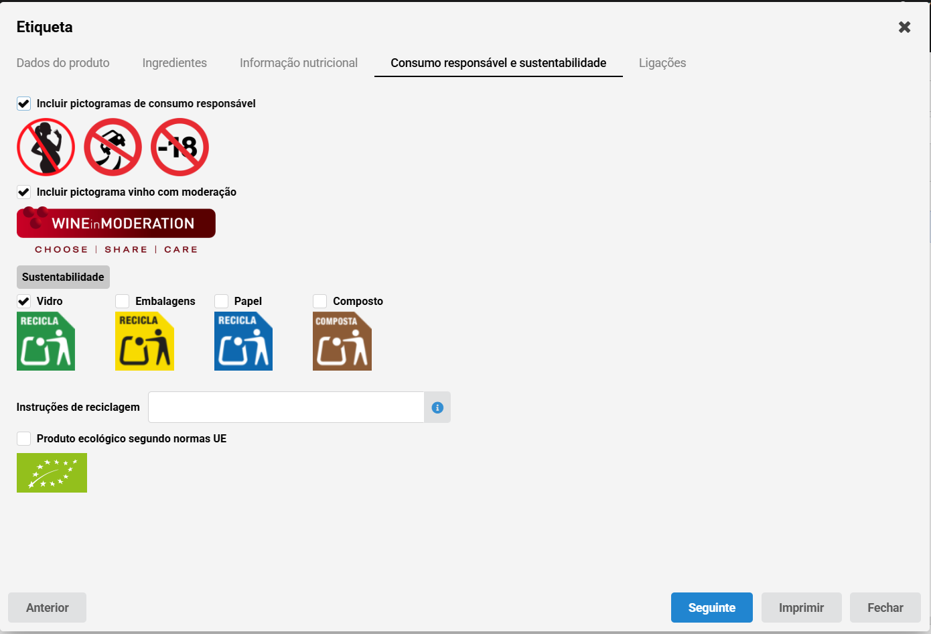Click the yellow packaging recycling icon

pyautogui.click(x=145, y=341)
